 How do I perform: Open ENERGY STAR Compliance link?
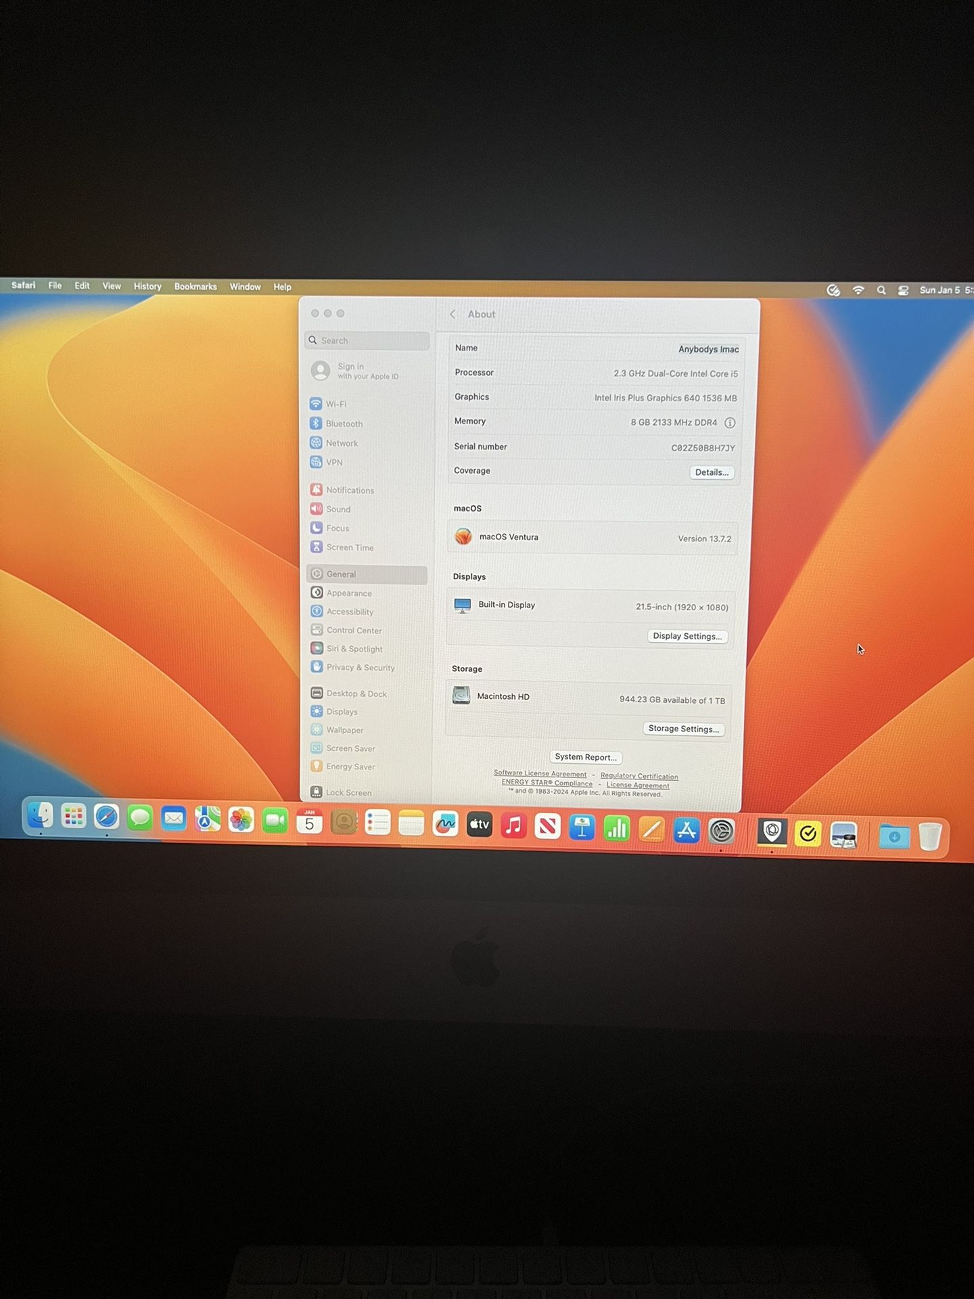[547, 783]
